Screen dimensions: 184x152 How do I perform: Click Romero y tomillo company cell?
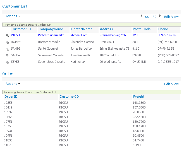point(49,42)
